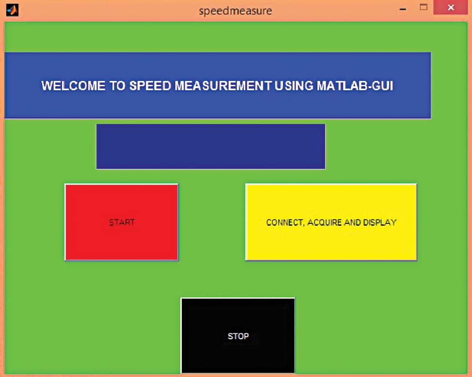Click the welcome banner heading text
The image size is (472, 377).
click(x=217, y=86)
